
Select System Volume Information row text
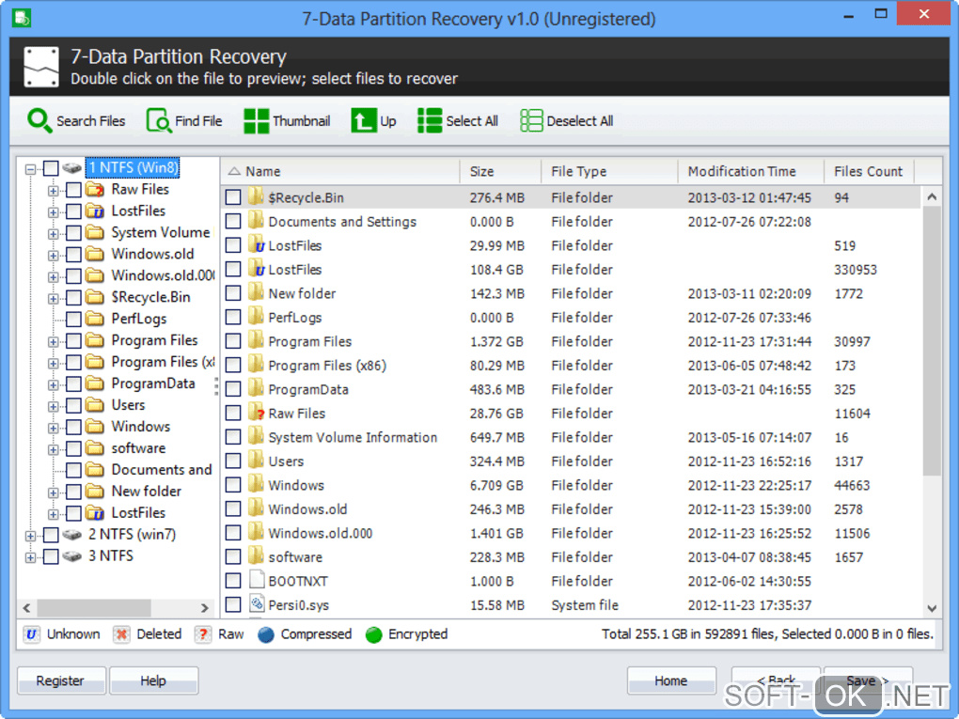click(x=353, y=437)
